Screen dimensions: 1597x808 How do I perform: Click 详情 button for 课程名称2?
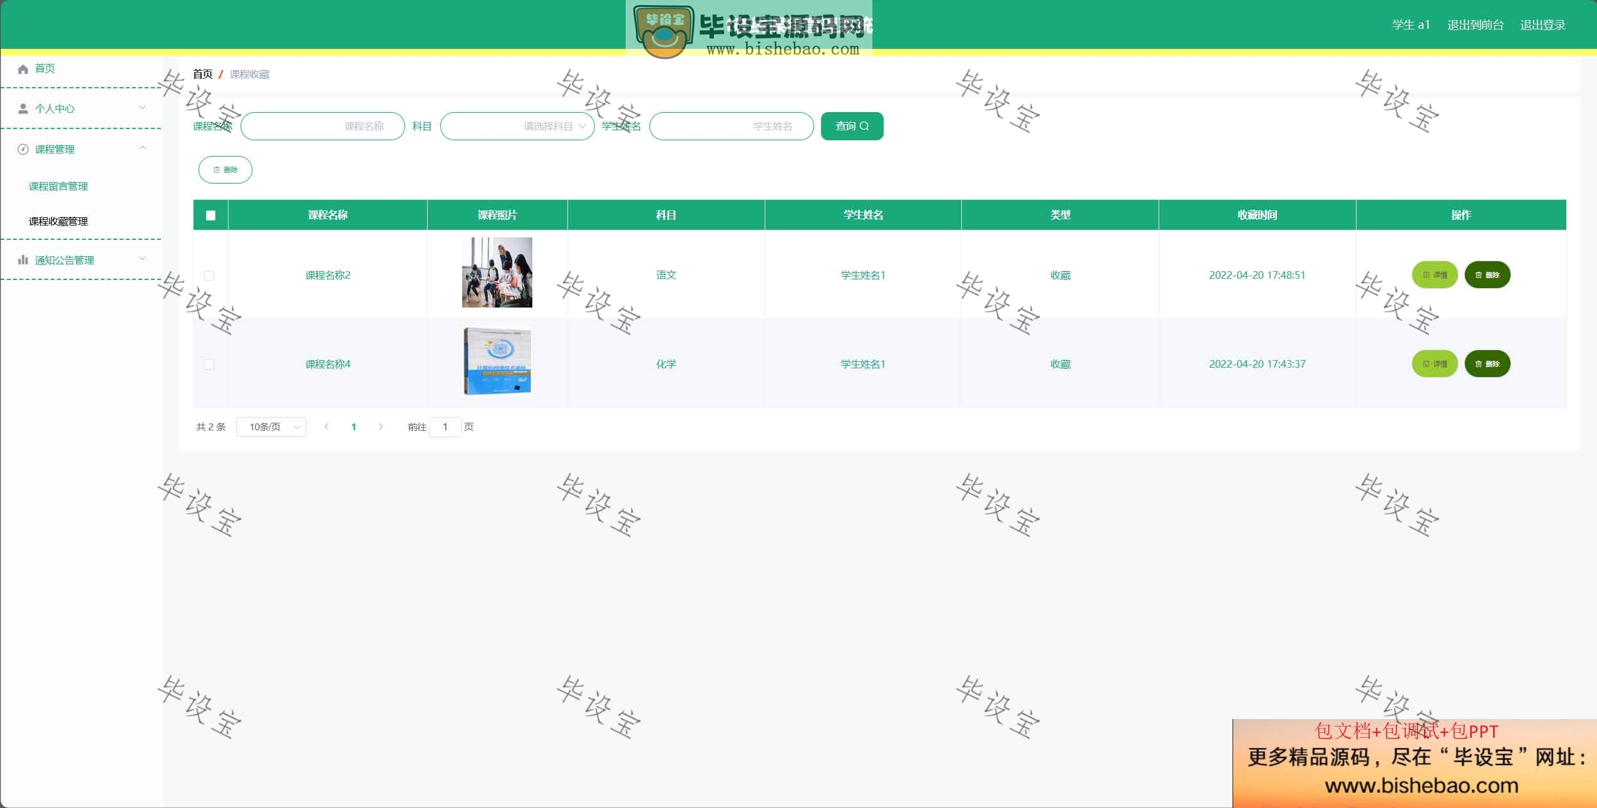(1435, 275)
